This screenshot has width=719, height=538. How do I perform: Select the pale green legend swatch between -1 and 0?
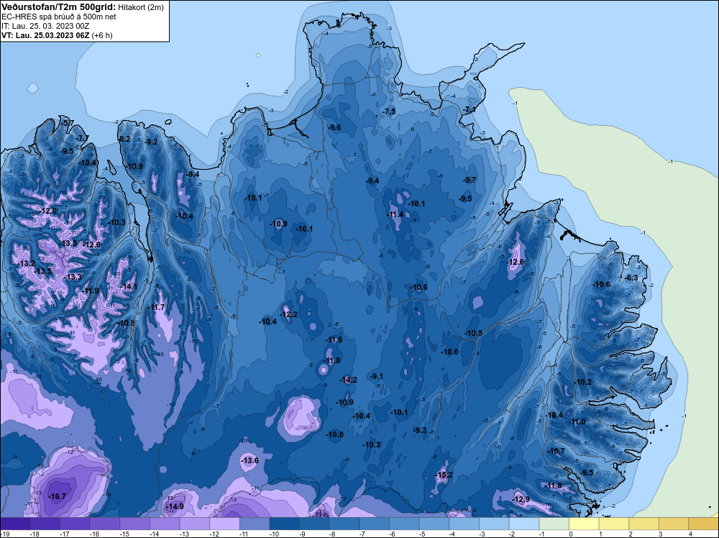554,524
